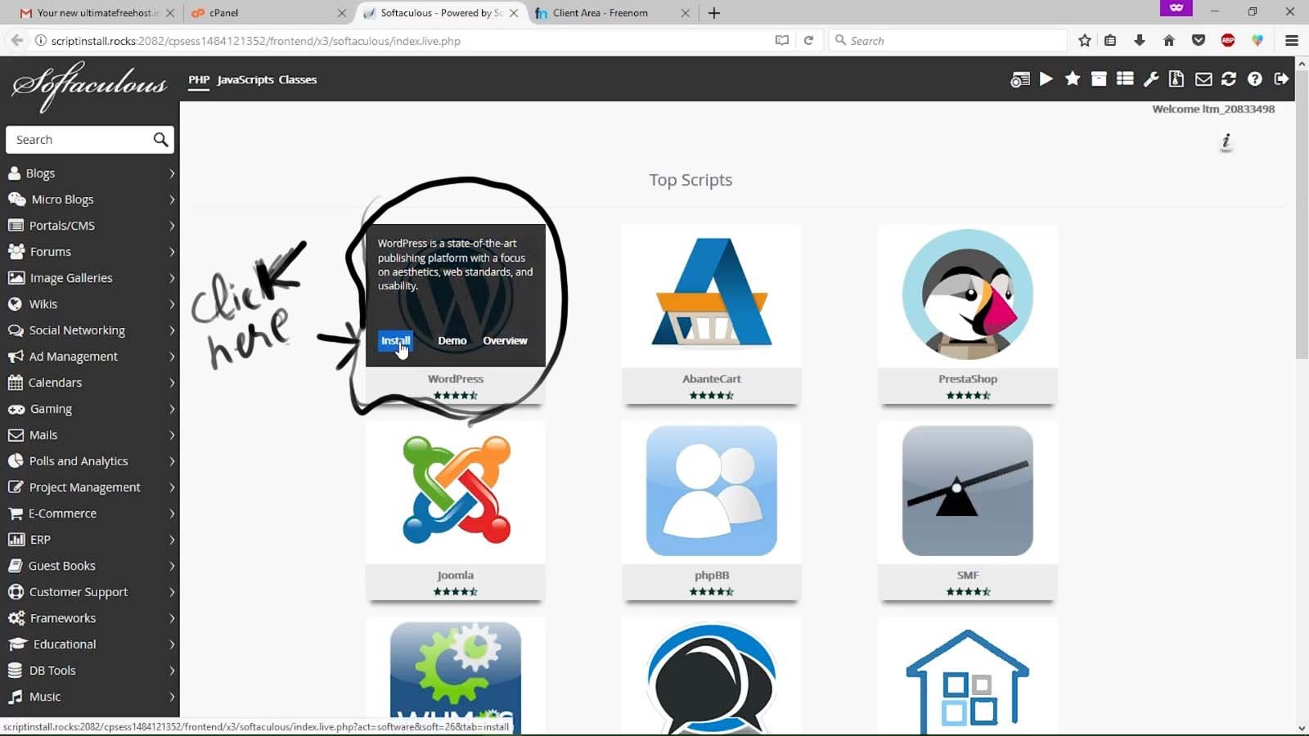
Task: Switch to the Gmail ultimatefreehost tab
Action: point(97,13)
